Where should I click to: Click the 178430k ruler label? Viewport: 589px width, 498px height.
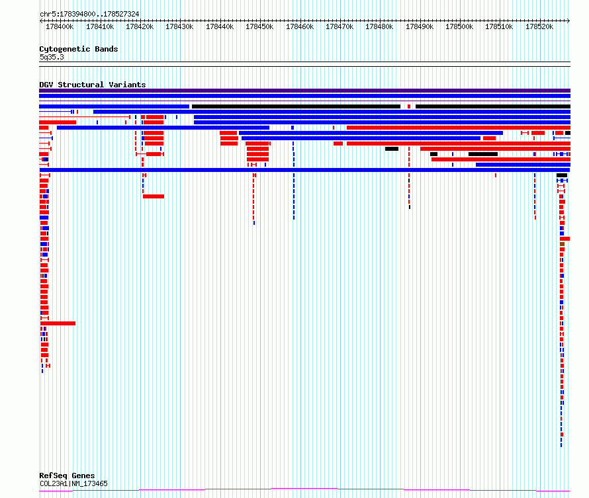[179, 26]
